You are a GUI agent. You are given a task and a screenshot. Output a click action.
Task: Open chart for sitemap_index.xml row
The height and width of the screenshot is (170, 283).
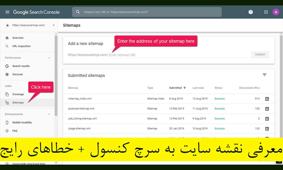[267, 99]
